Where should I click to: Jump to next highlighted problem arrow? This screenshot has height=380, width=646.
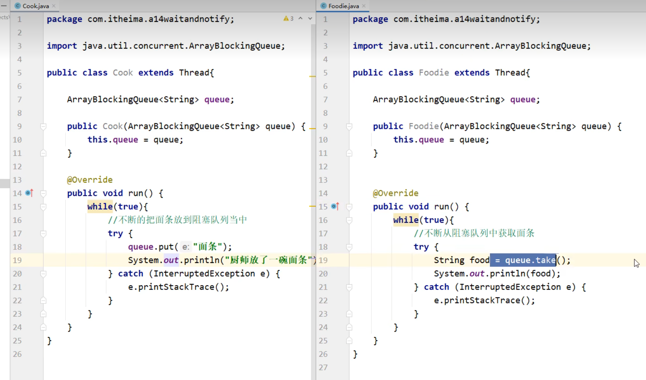coord(310,19)
